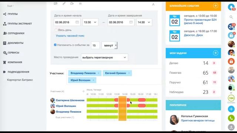Open the 13:30 start time dropdown
237x133 pixels.
coord(90,22)
